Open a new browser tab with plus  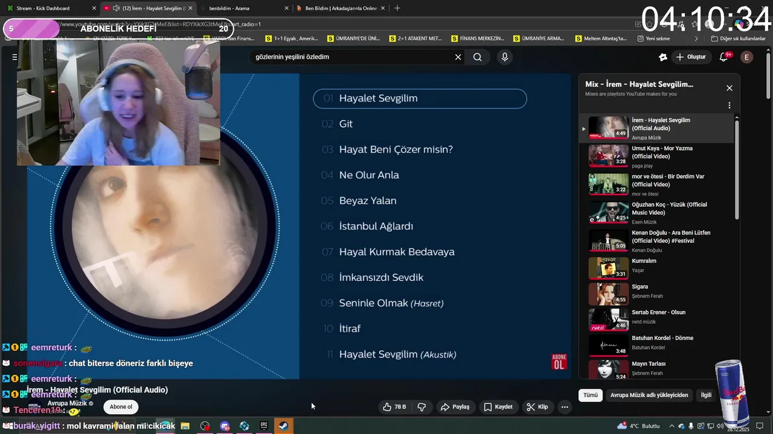(397, 8)
